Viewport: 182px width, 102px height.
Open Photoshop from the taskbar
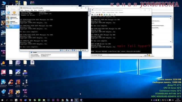(49, 100)
